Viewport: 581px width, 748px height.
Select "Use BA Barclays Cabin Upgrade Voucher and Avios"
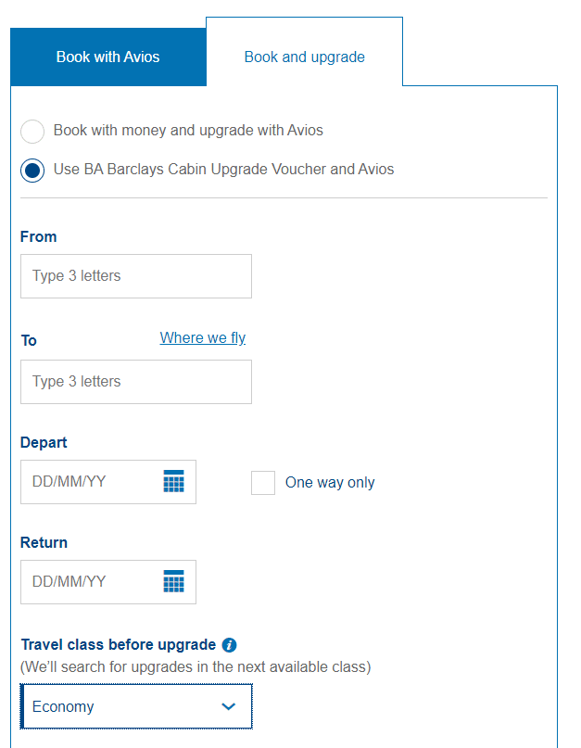[32, 171]
